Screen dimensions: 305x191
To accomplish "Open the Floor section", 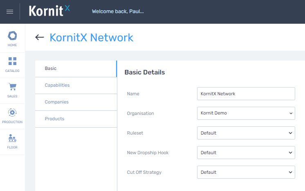I will (x=12, y=142).
